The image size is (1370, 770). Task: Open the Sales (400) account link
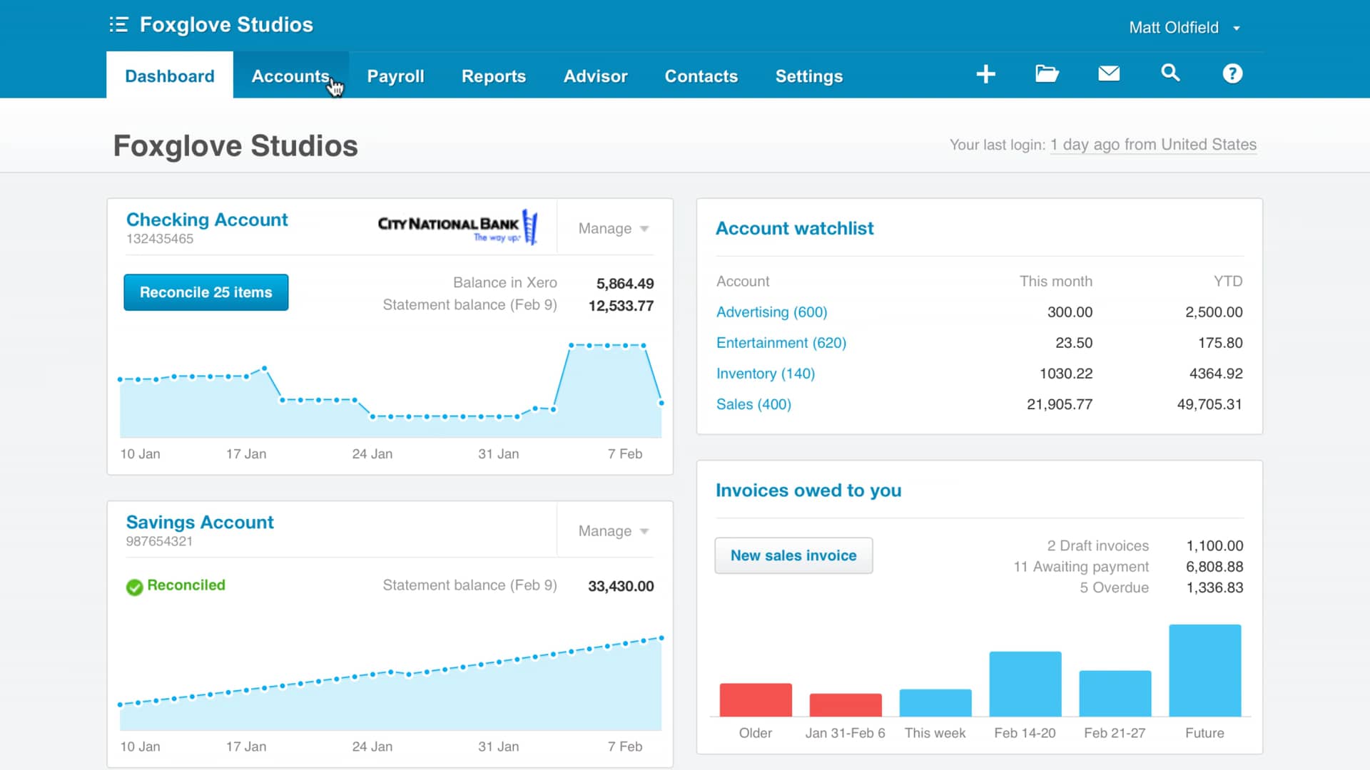pos(753,404)
